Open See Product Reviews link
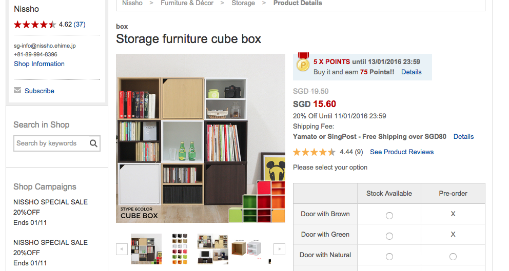Viewport: 509px width, 271px height. [x=402, y=152]
